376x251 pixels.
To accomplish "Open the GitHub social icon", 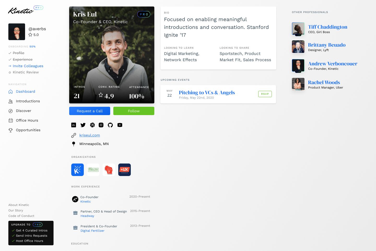I will (110, 125).
